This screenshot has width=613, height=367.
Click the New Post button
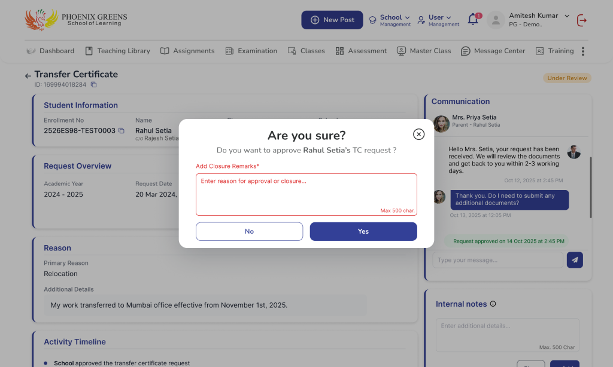tap(332, 20)
